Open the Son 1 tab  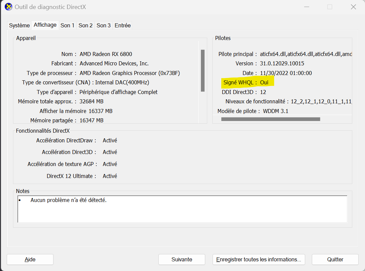click(x=67, y=25)
